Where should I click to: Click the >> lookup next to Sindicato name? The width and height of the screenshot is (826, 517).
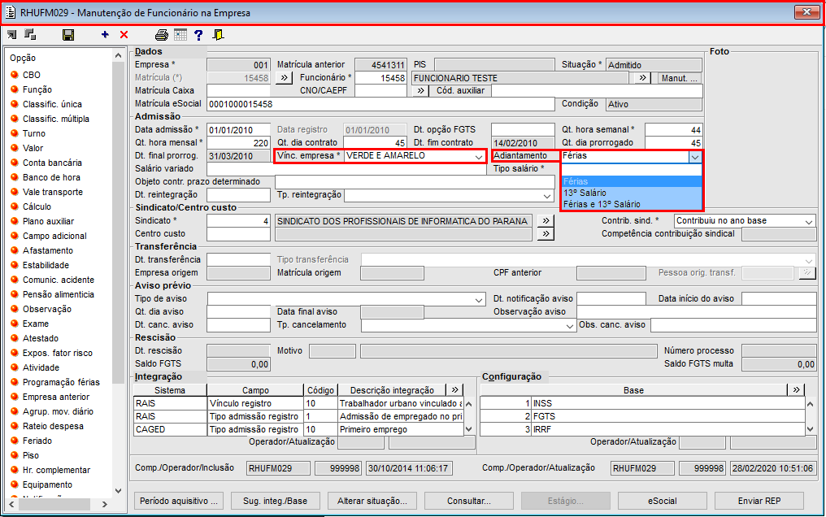pos(546,220)
